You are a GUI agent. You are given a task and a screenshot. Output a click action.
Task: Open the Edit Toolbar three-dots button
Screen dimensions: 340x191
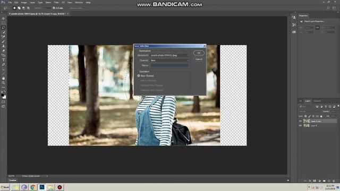3,87
